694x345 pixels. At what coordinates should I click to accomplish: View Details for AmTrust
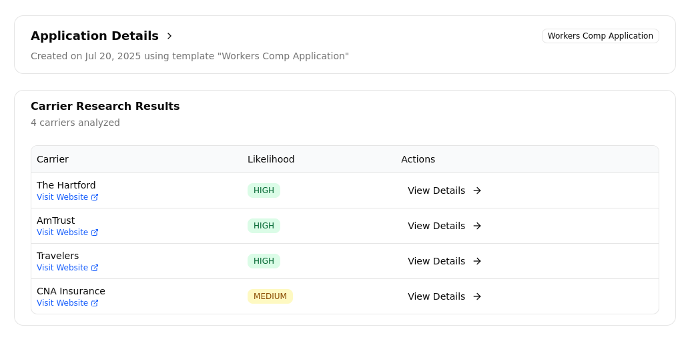pos(444,226)
